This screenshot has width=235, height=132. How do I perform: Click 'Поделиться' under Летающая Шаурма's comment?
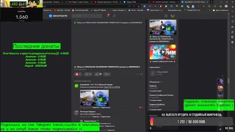pos(105,117)
